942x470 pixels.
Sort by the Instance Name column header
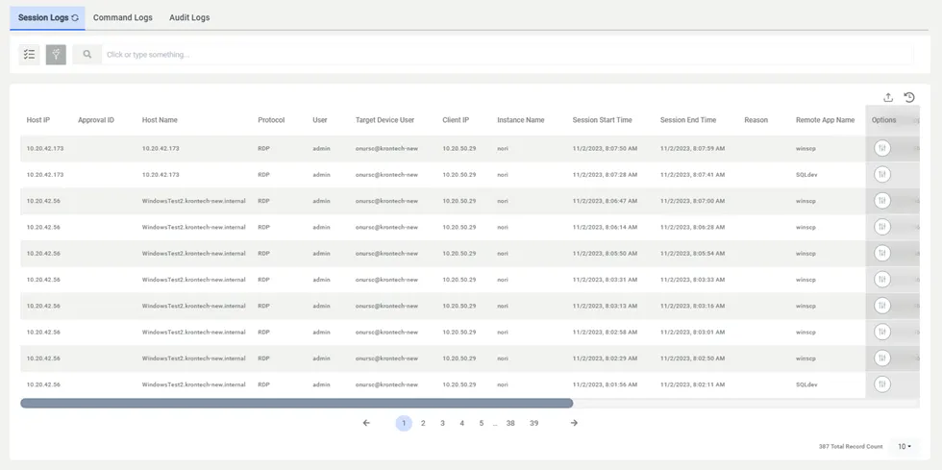pyautogui.click(x=521, y=120)
